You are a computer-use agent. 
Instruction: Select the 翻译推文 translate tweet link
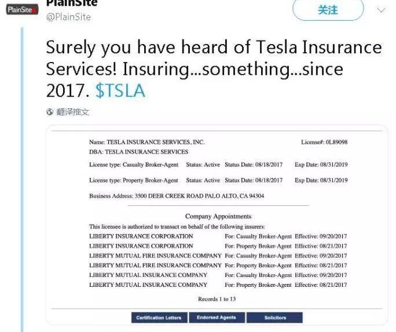73,112
